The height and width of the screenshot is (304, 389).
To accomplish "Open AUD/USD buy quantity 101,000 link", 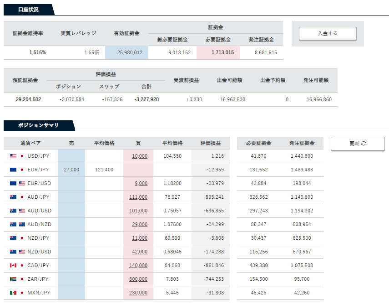I will (x=138, y=211).
